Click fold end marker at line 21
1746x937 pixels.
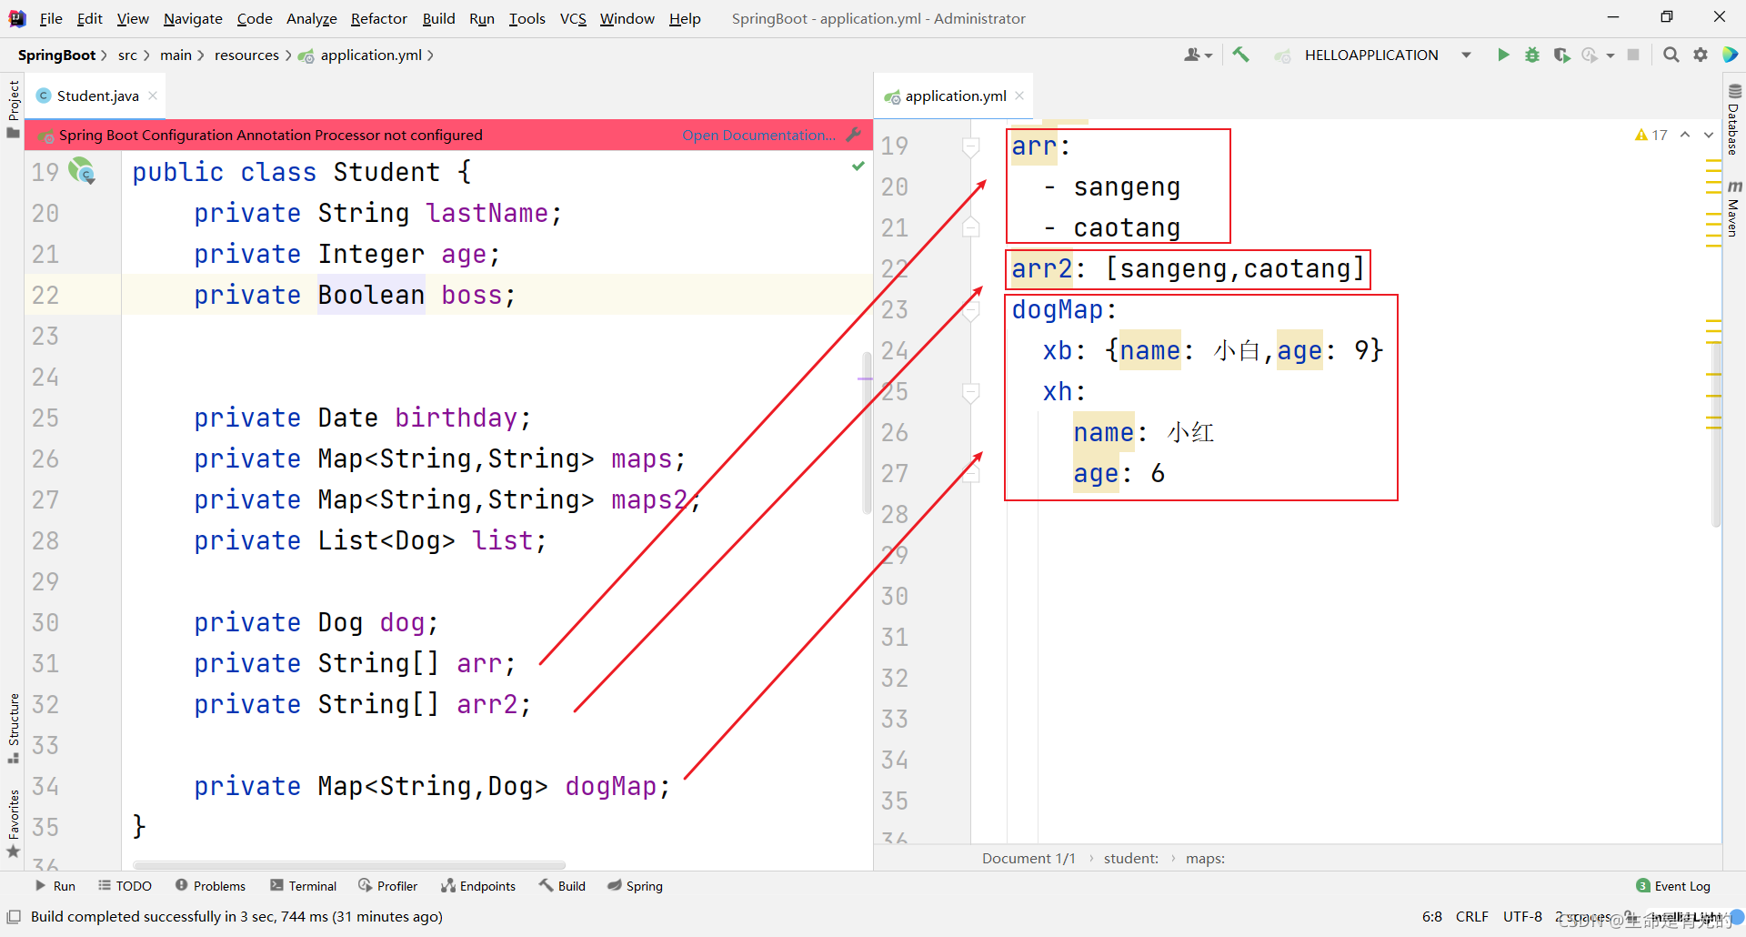coord(971,227)
